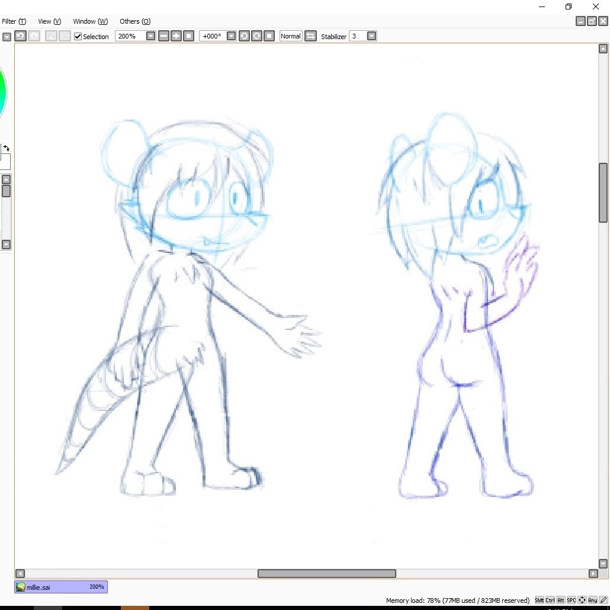
Task: Click the Undo icon in the toolbar
Action: (x=20, y=36)
